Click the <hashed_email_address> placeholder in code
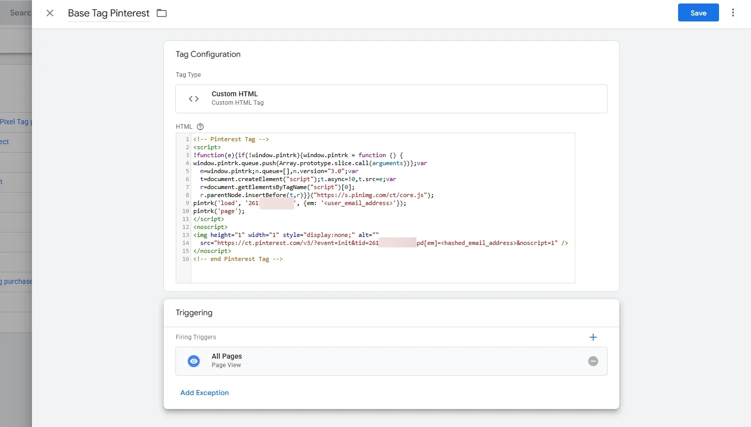 (x=479, y=243)
